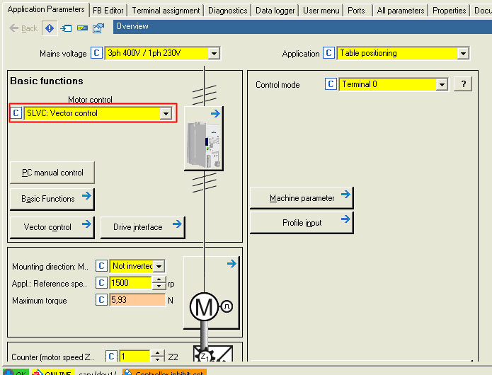Click the C icon beside Motor control
The width and height of the screenshot is (492, 375).
17,113
